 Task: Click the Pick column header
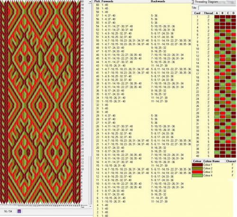97,1
